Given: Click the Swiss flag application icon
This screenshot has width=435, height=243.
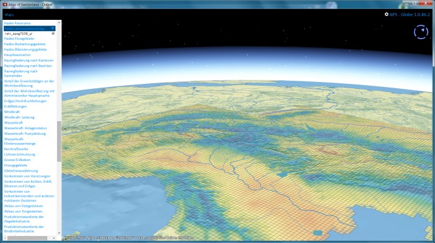Looking at the screenshot, I should (x=5, y=4).
